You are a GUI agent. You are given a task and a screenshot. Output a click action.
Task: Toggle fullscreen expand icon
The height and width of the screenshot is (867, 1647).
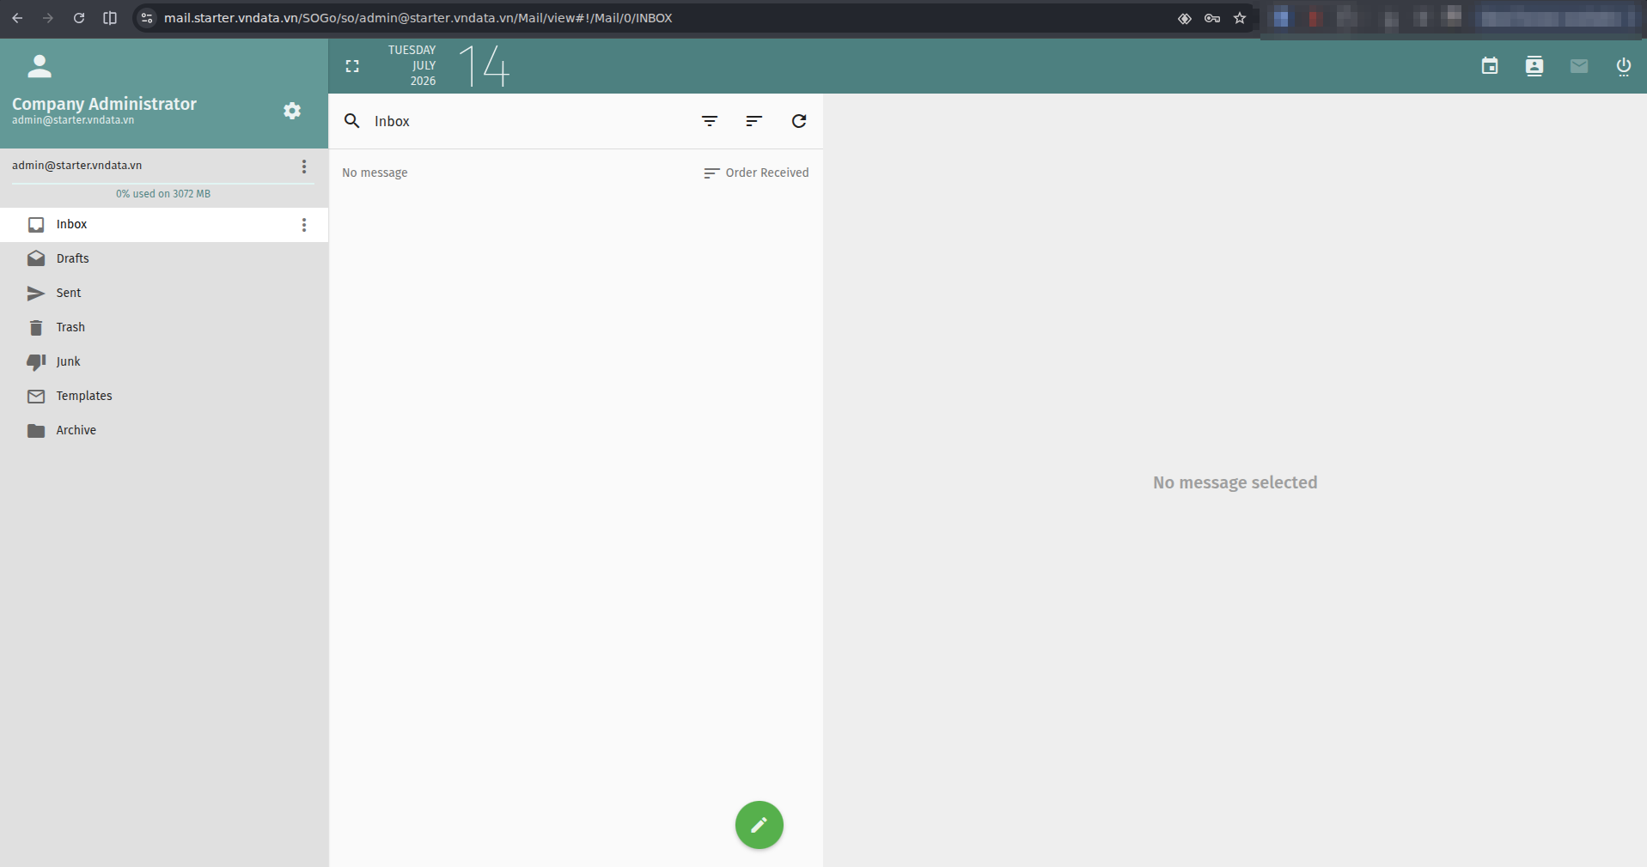pyautogui.click(x=352, y=66)
